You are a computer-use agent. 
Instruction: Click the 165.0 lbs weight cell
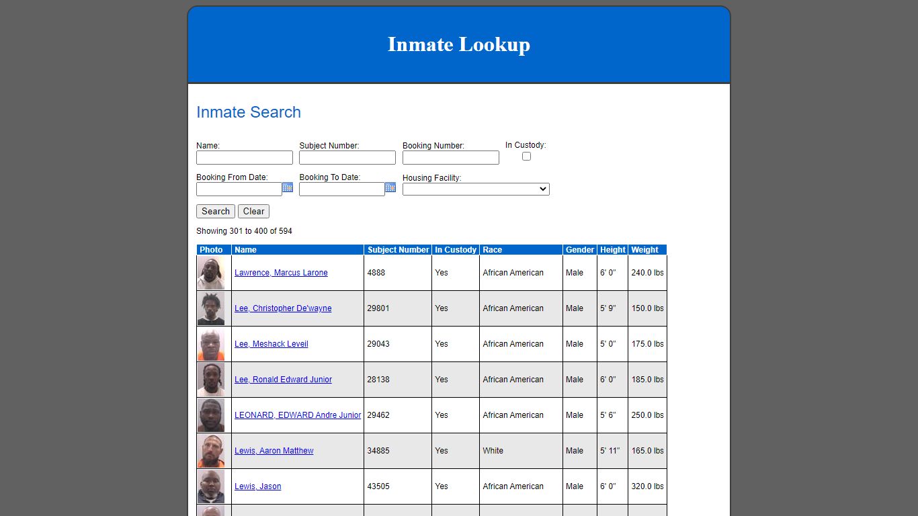click(647, 451)
